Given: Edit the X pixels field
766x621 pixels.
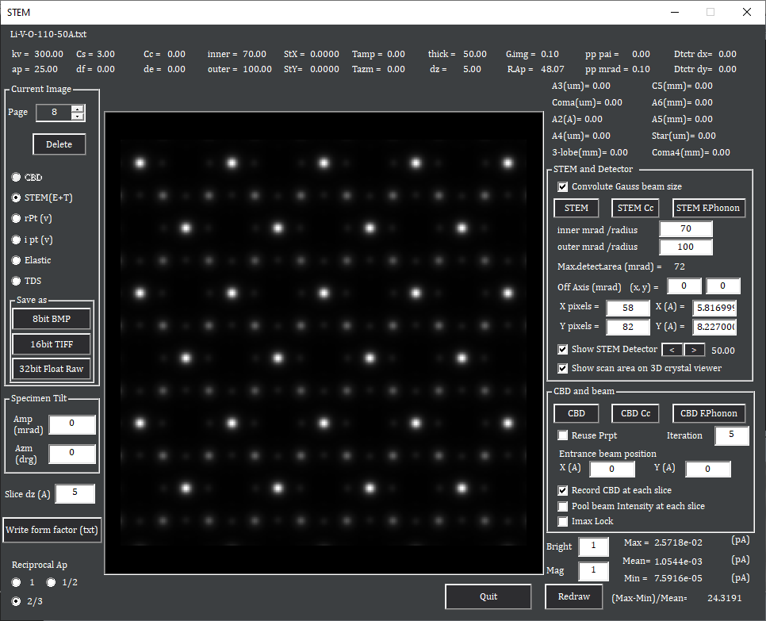Looking at the screenshot, I should (628, 308).
